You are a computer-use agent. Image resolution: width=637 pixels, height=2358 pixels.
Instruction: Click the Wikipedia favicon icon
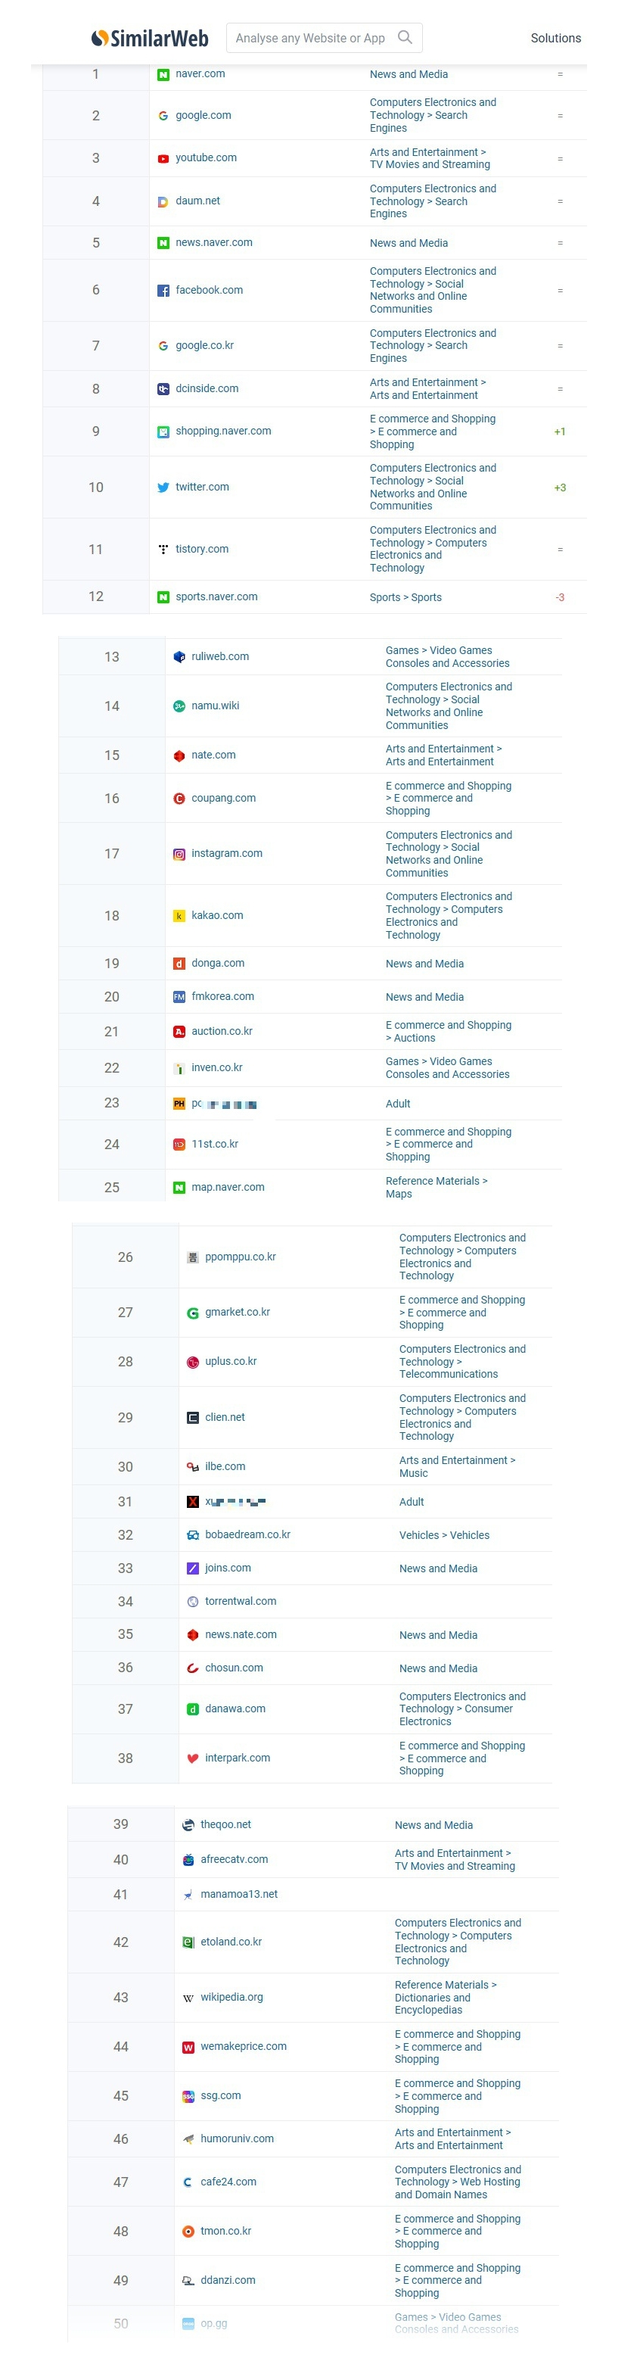click(188, 1998)
